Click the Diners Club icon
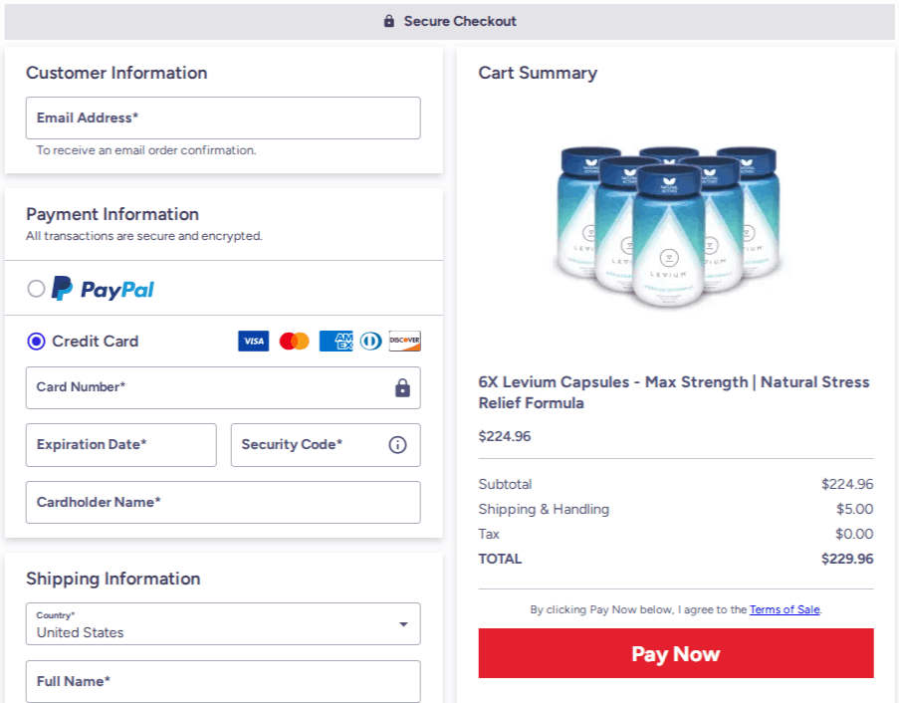899x703 pixels. [368, 341]
